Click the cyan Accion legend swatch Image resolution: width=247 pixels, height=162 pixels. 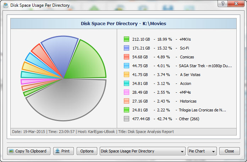click(x=126, y=83)
